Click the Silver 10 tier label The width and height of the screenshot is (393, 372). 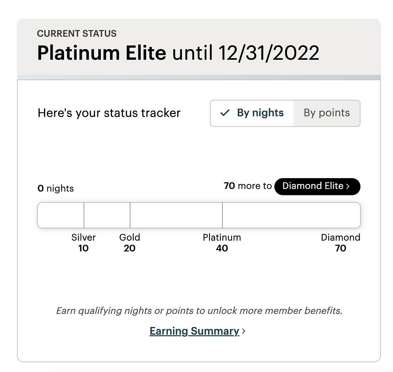(83, 243)
